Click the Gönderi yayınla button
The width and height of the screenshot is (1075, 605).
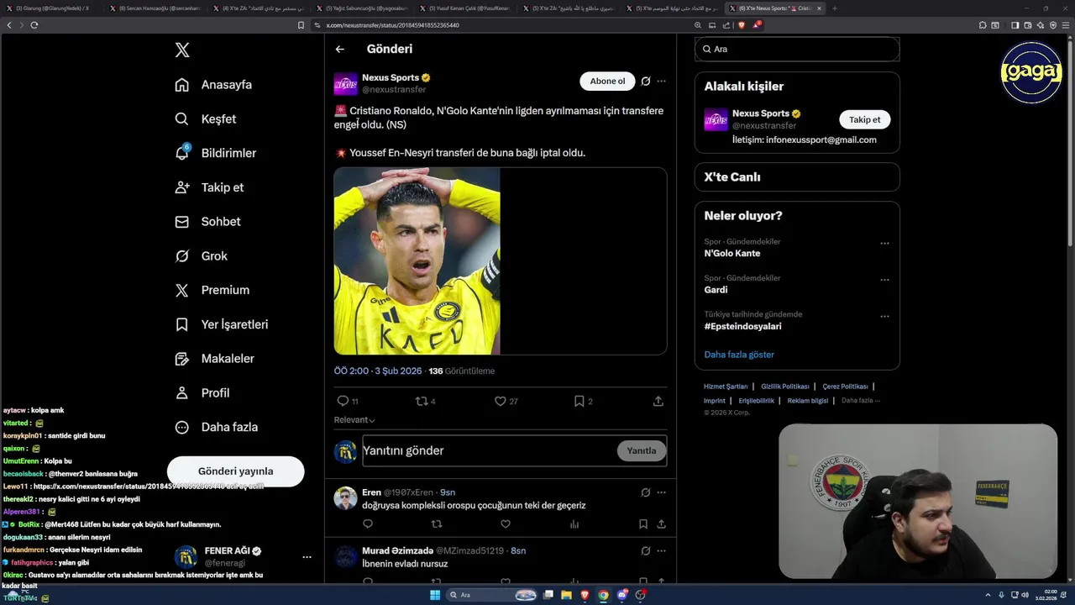coord(235,471)
